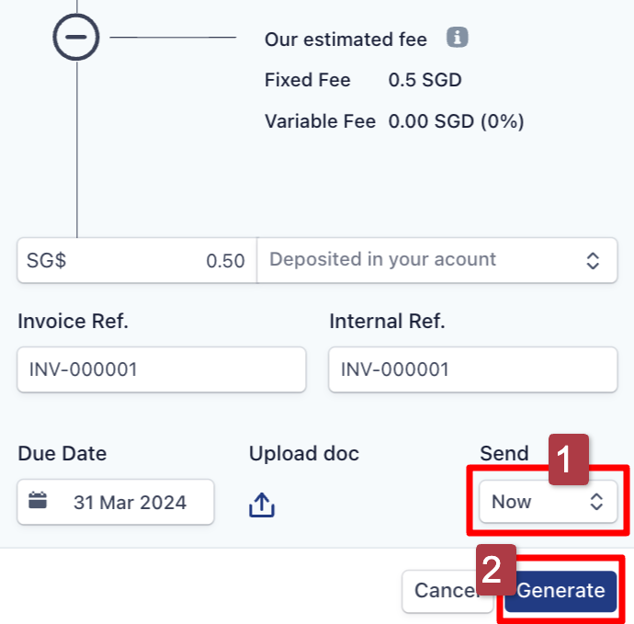Click the SG$ 0.50 amount field
Image resolution: width=634 pixels, height=624 pixels.
(136, 260)
